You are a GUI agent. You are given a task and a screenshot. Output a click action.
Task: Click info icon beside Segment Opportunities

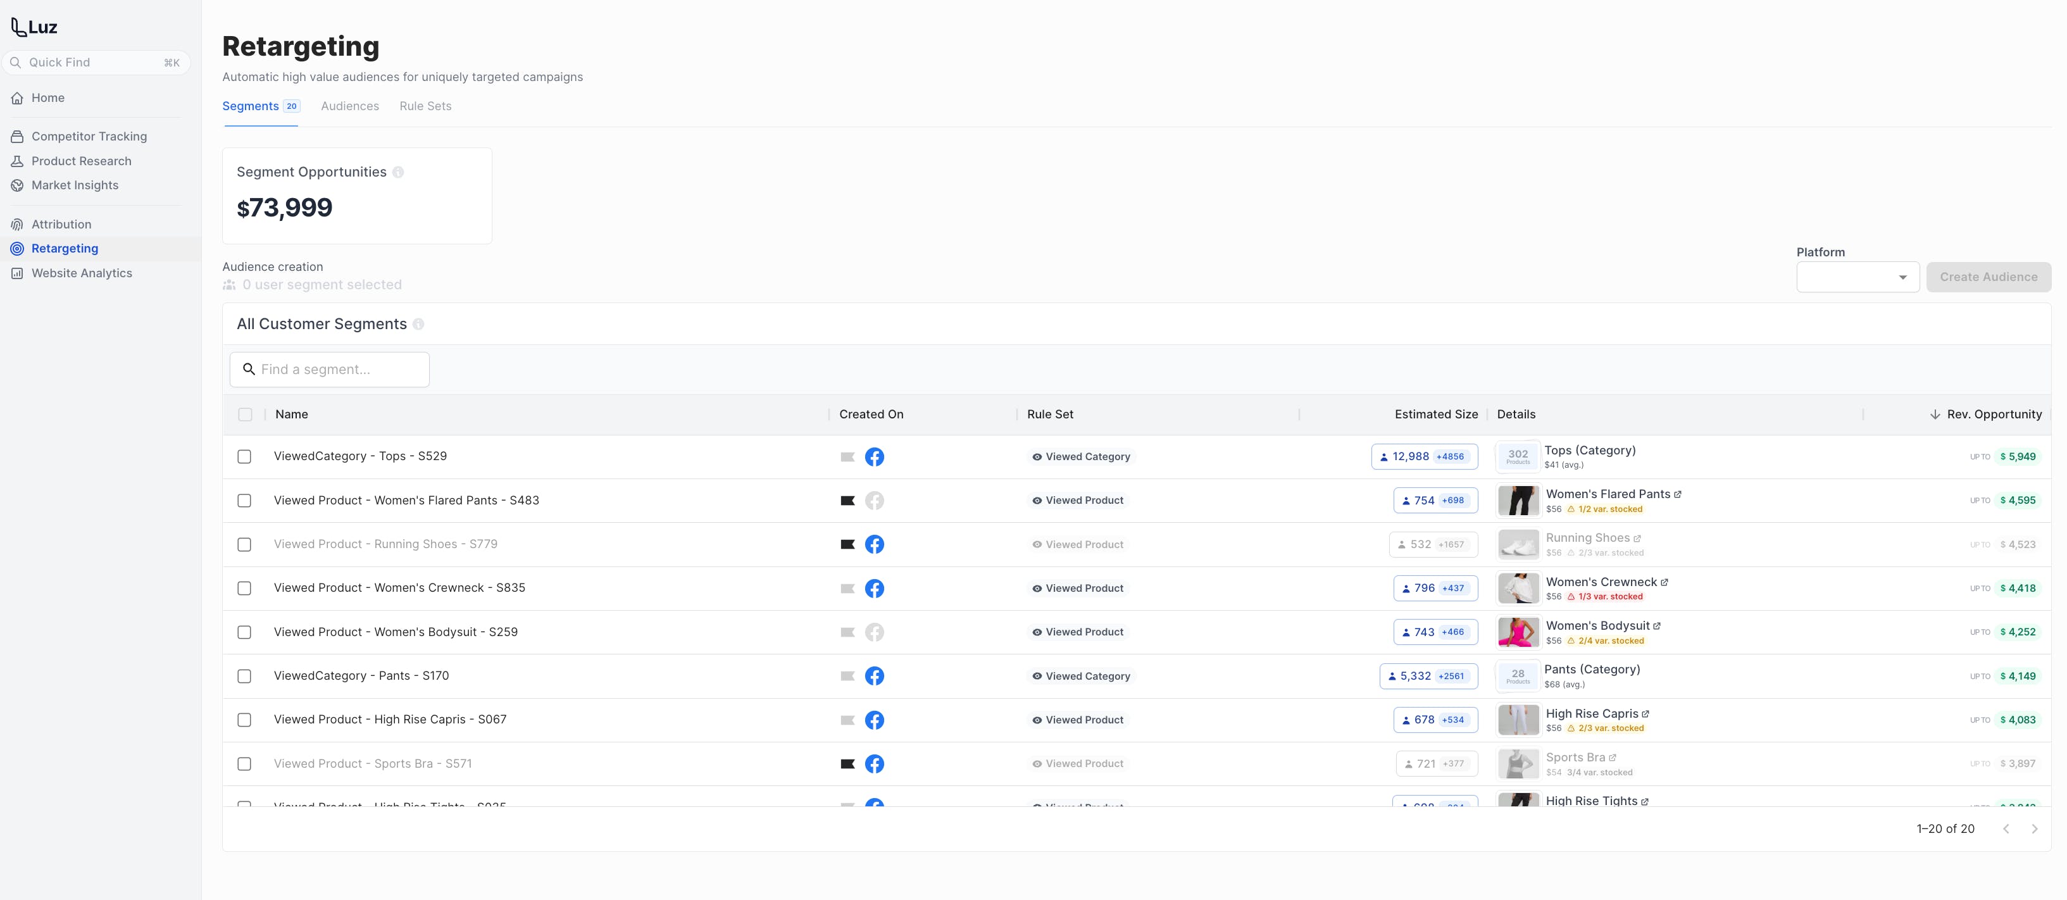[x=398, y=172]
